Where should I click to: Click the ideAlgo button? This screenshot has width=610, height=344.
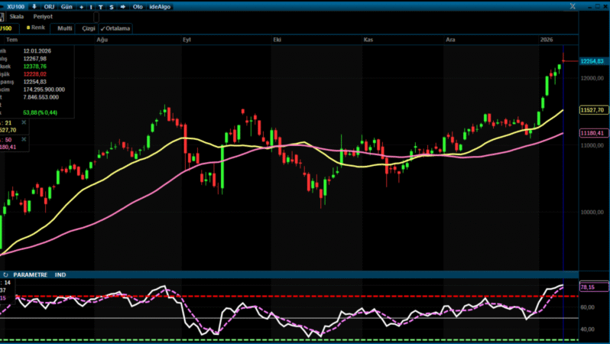pyautogui.click(x=160, y=6)
